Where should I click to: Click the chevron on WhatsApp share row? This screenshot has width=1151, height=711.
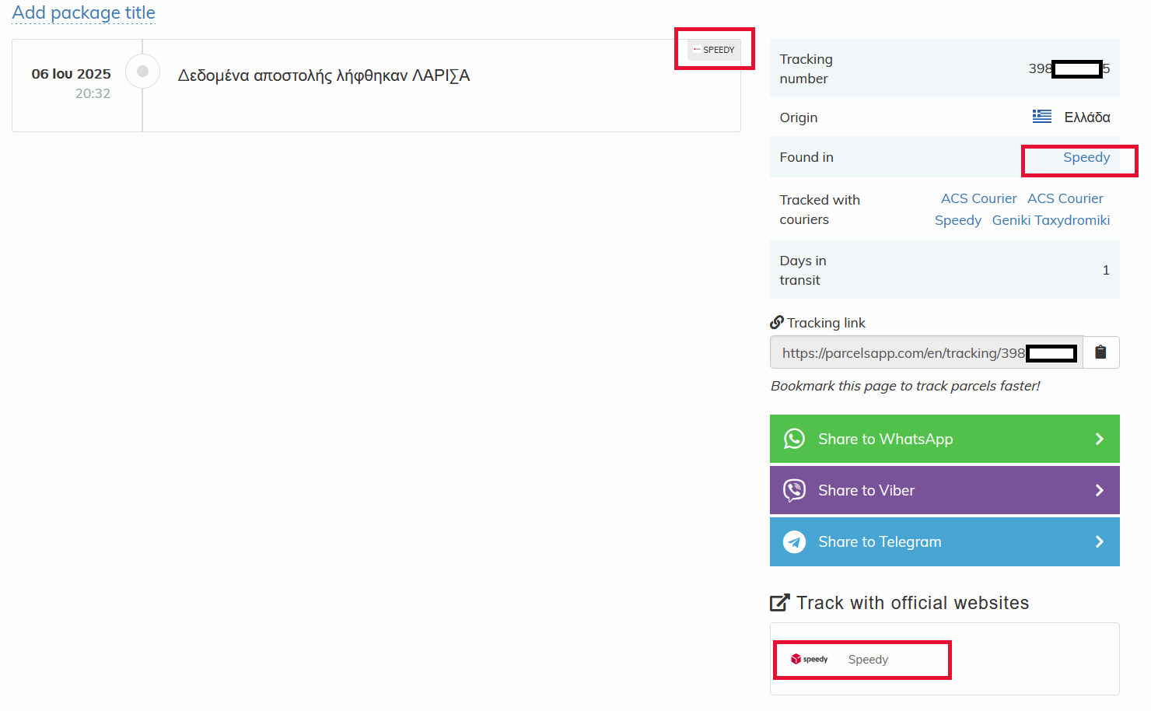click(1100, 439)
